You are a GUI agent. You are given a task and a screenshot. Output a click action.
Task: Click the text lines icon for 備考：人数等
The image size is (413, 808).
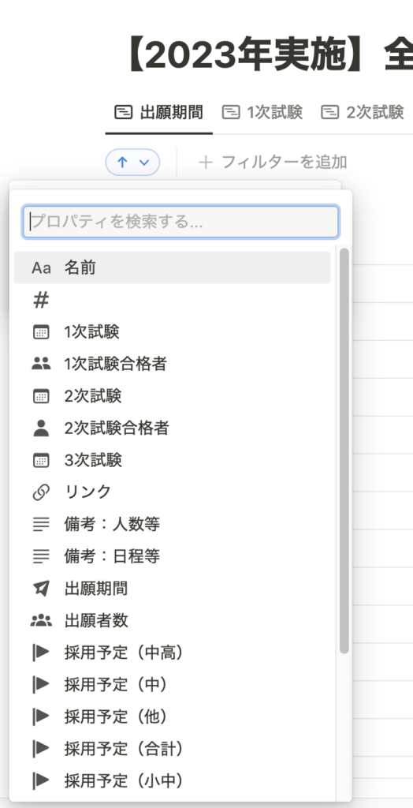tap(41, 524)
